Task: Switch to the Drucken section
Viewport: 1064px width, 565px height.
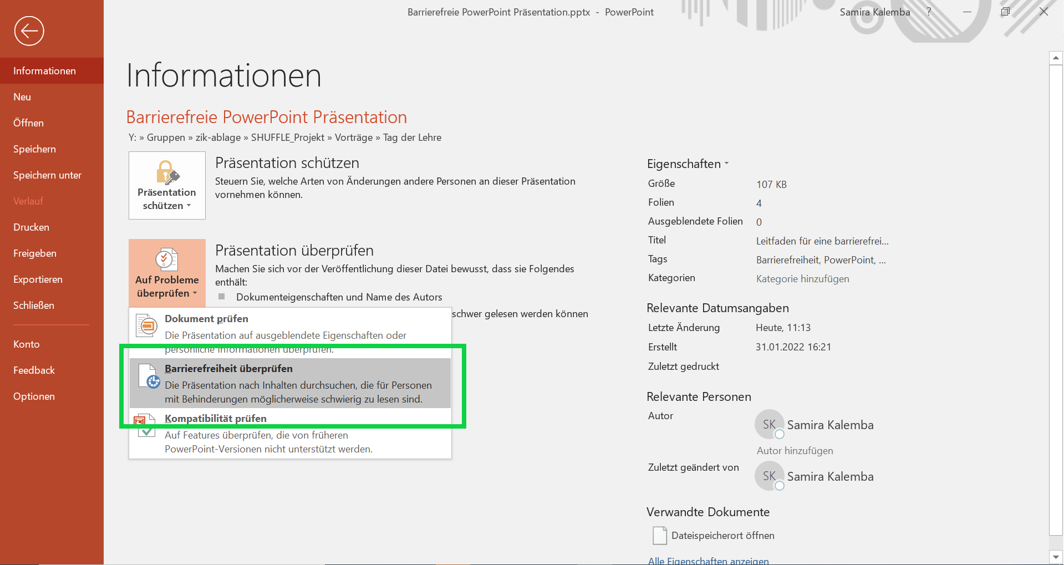Action: coord(31,227)
